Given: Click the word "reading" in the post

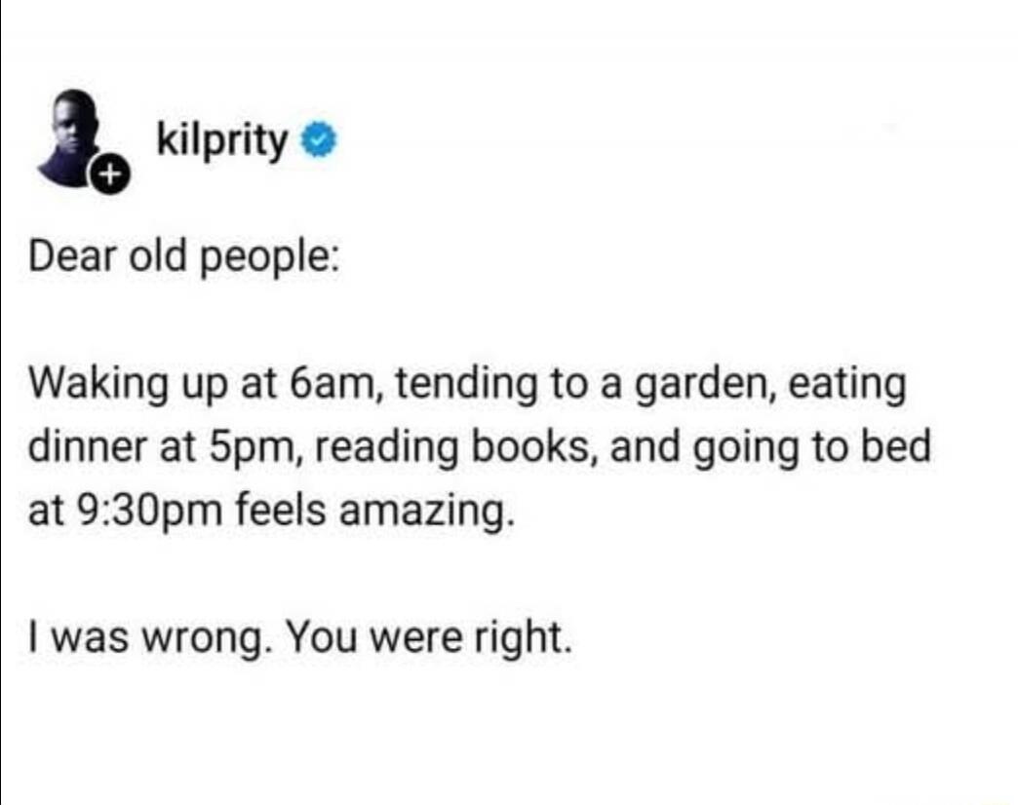Looking at the screenshot, I should click(x=387, y=449).
